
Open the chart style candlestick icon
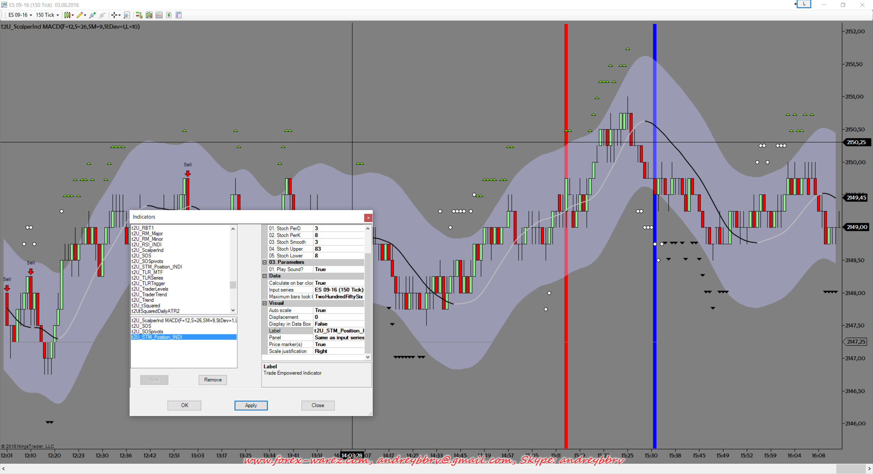[67, 15]
